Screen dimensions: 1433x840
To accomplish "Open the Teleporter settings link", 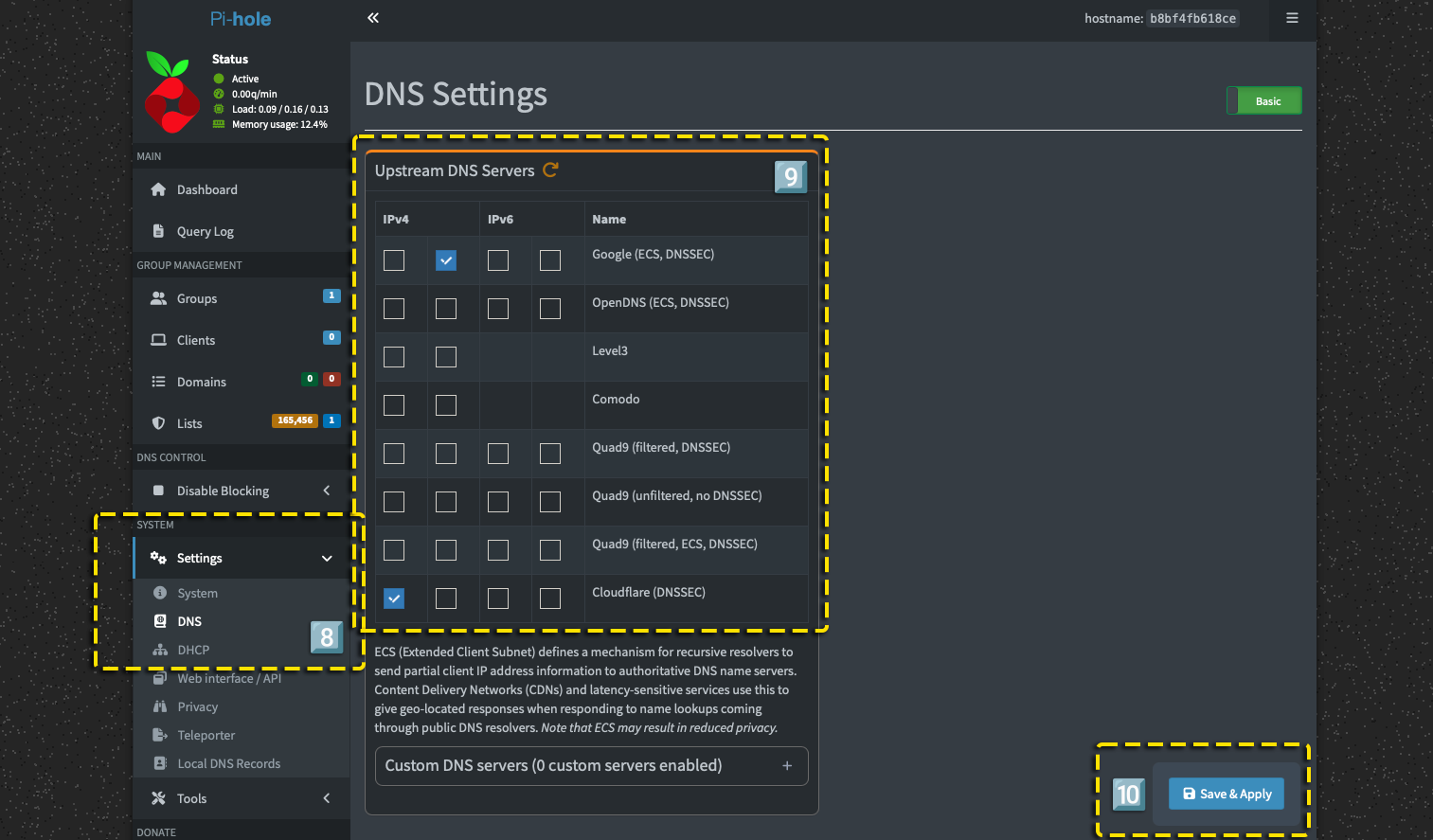I will (206, 735).
